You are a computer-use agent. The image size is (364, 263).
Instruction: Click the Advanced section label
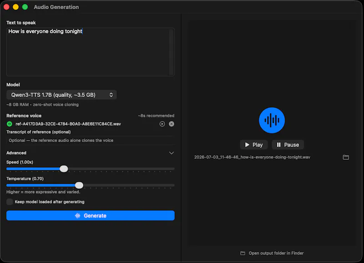click(16, 153)
